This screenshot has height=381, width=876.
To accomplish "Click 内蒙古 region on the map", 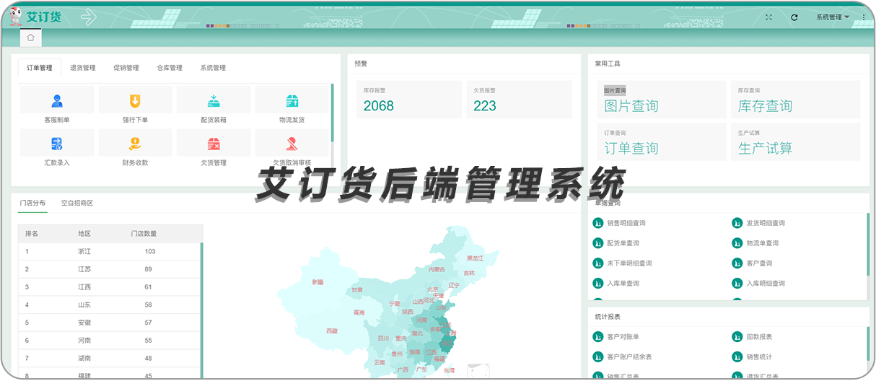I will coord(437,270).
